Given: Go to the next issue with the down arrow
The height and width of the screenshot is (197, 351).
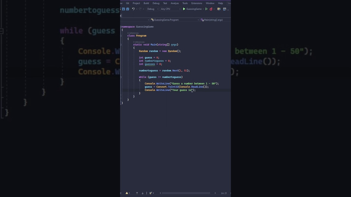Looking at the screenshot, I should pyautogui.click(x=142, y=193).
